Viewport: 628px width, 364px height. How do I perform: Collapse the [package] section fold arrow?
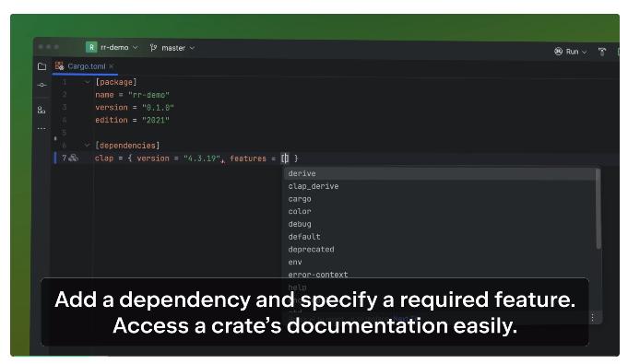88,82
